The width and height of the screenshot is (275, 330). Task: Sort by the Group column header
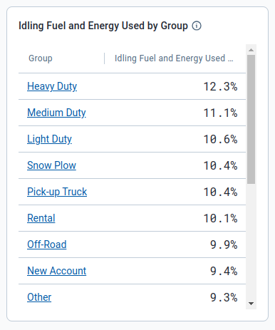[41, 58]
